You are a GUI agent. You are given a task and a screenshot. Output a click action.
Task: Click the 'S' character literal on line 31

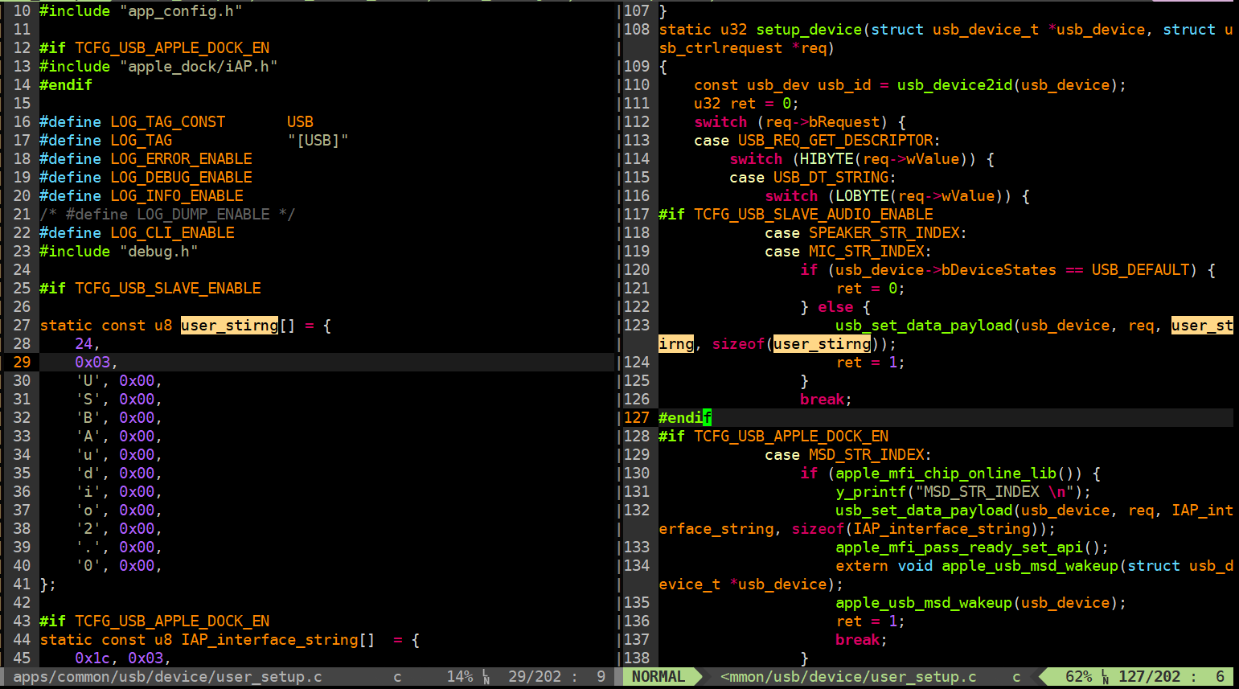[88, 400]
